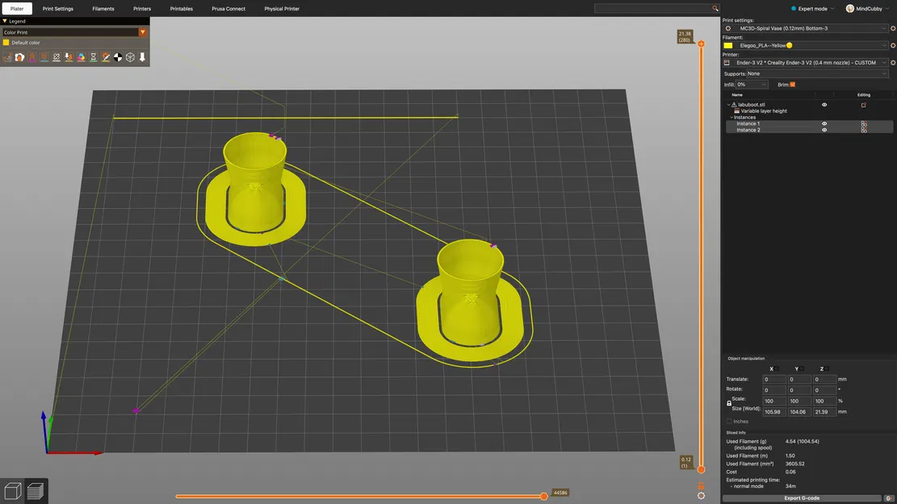
Task: Toggle the center of gravity icon
Action: pyautogui.click(x=118, y=57)
